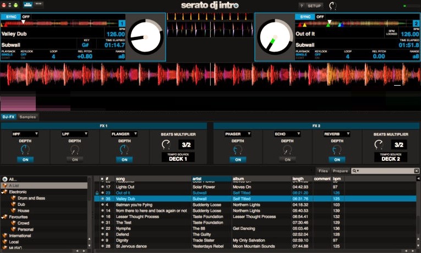
Task: Clear the search box with X icon
Action: 416,171
